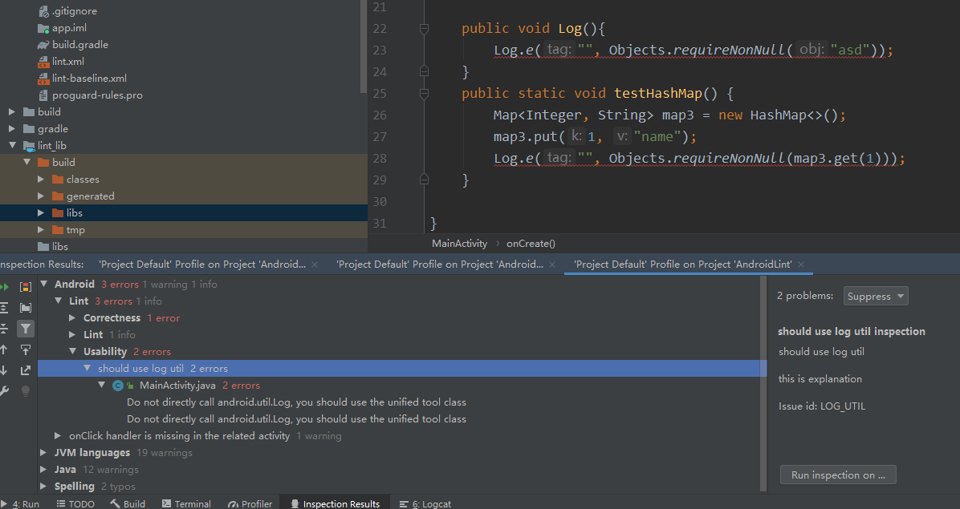The height and width of the screenshot is (509, 960).
Task: Toggle the Group by Severity icon
Action: pyautogui.click(x=26, y=288)
